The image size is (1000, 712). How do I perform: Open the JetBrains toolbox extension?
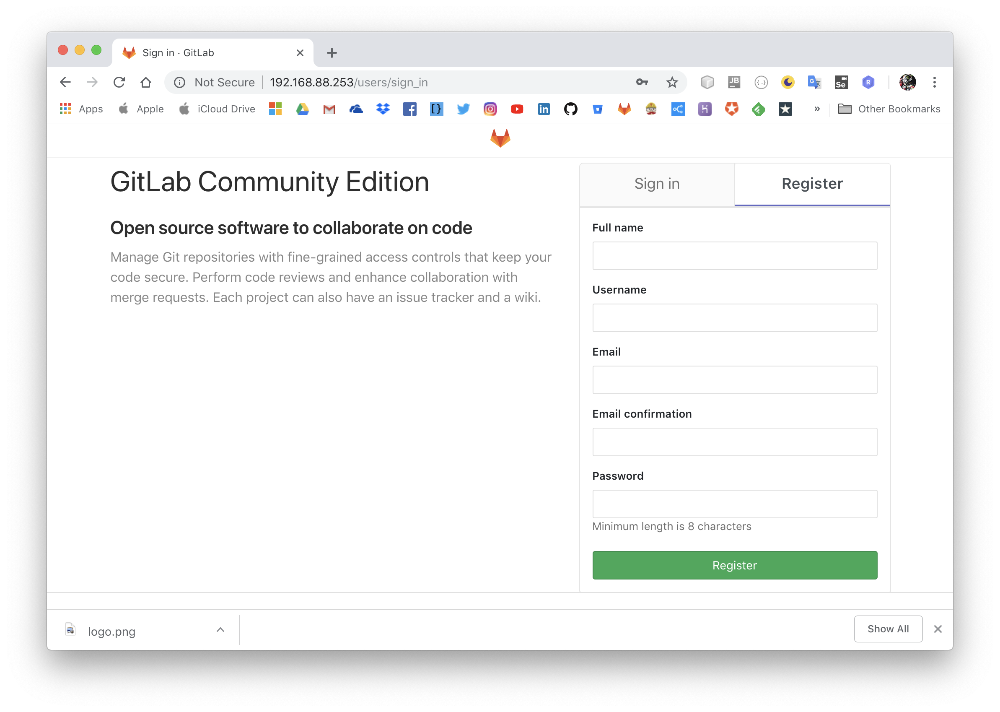point(734,82)
